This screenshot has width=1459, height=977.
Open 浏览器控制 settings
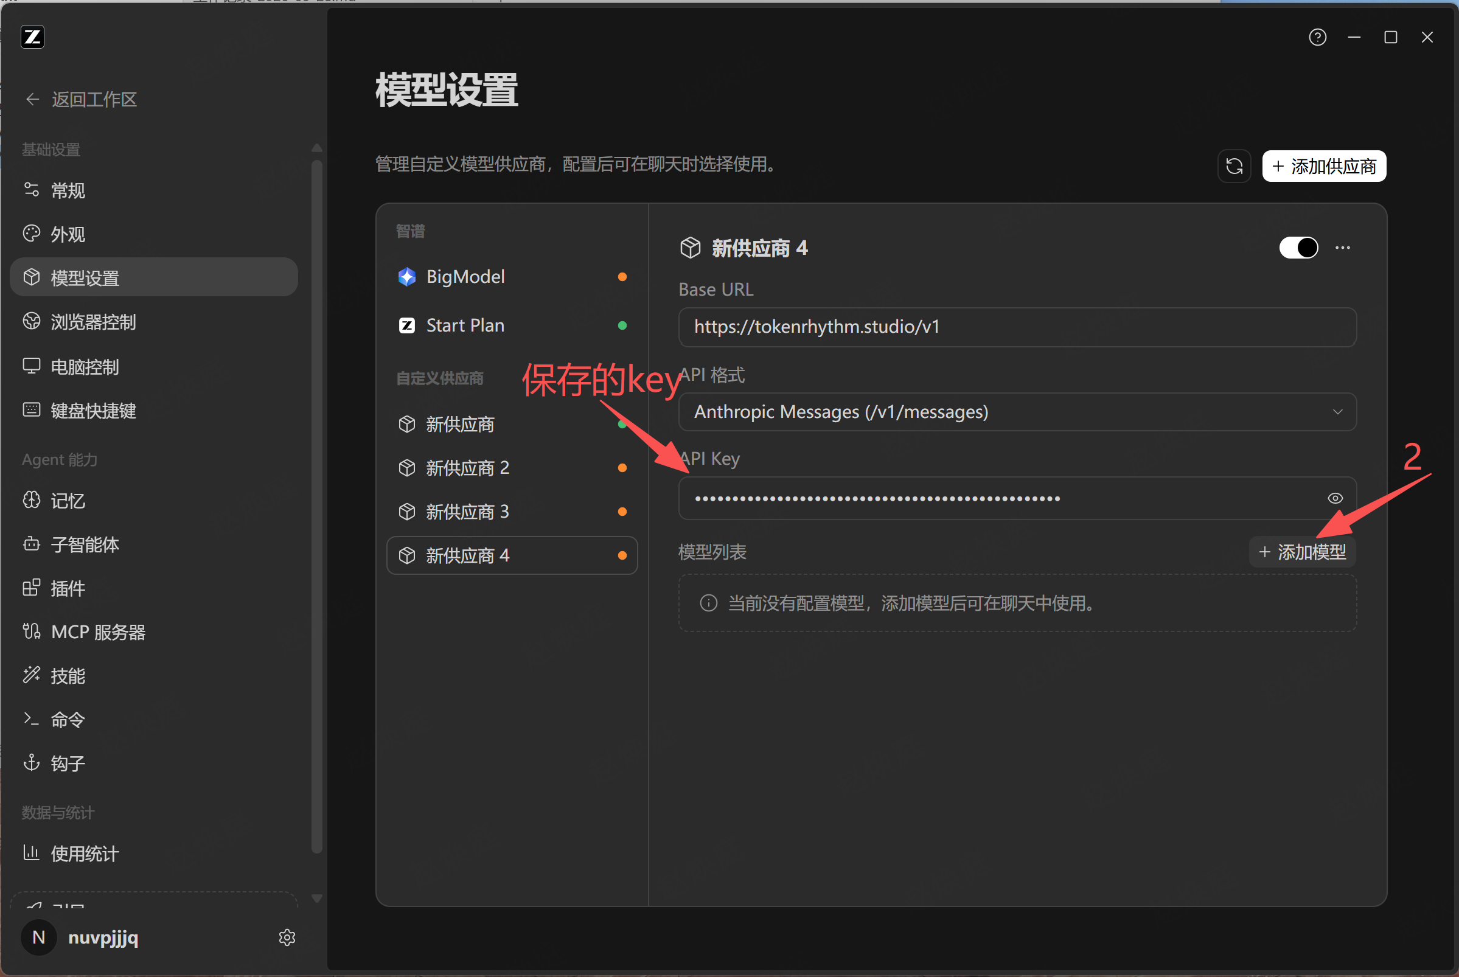(153, 322)
